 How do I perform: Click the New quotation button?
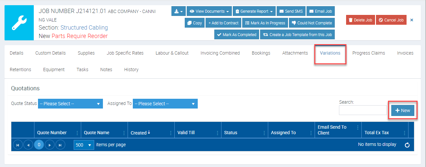[403, 110]
